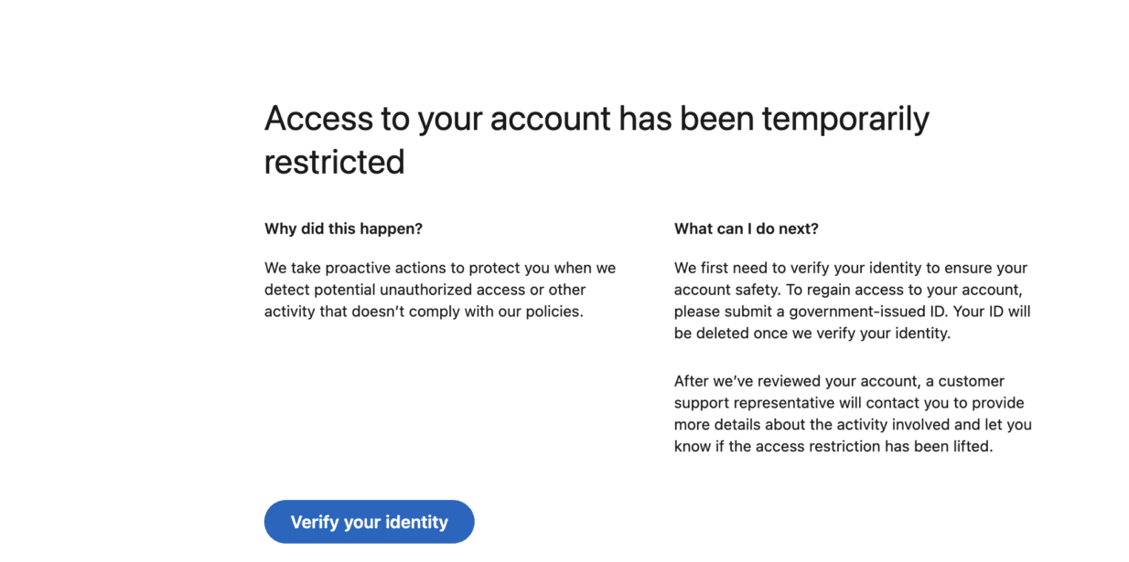Click the Verify your identity button
The width and height of the screenshot is (1129, 562).
(369, 522)
